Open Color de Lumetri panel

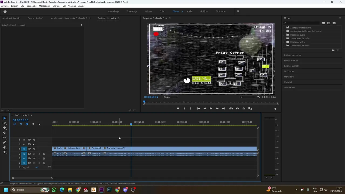(x=291, y=66)
